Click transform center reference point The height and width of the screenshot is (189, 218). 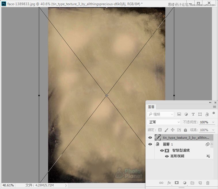107,95
